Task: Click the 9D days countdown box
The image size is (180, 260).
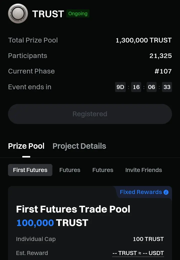Action: click(x=120, y=87)
